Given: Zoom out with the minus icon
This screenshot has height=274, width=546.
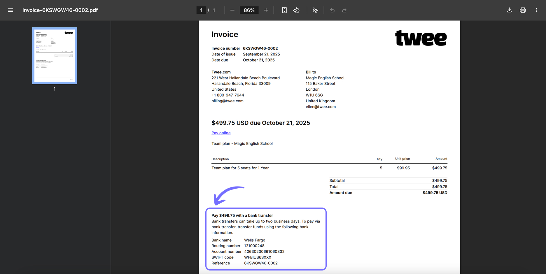Looking at the screenshot, I should (232, 10).
